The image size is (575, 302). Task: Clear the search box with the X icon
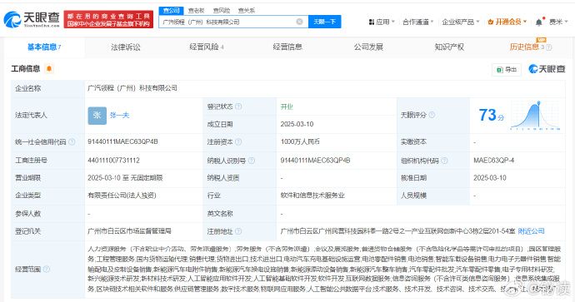pos(300,22)
